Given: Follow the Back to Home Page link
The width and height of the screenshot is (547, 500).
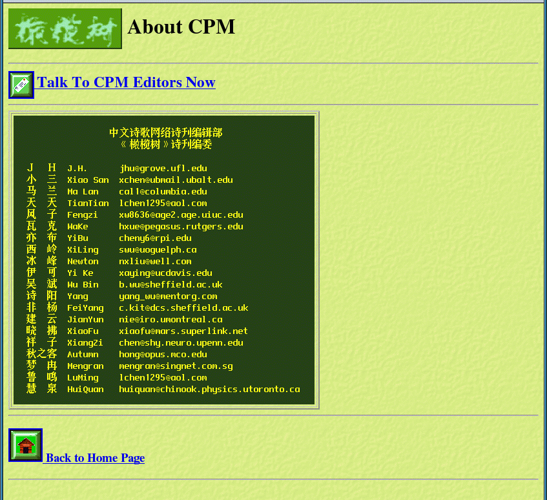Looking at the screenshot, I should [95, 458].
